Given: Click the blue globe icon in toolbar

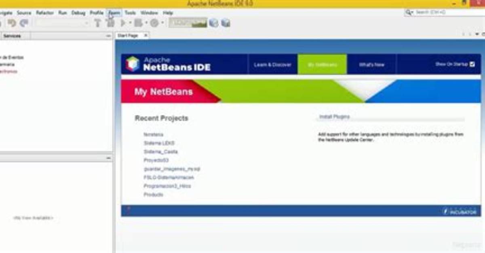Looking at the screenshot, I should pyautogui.click(x=213, y=23).
